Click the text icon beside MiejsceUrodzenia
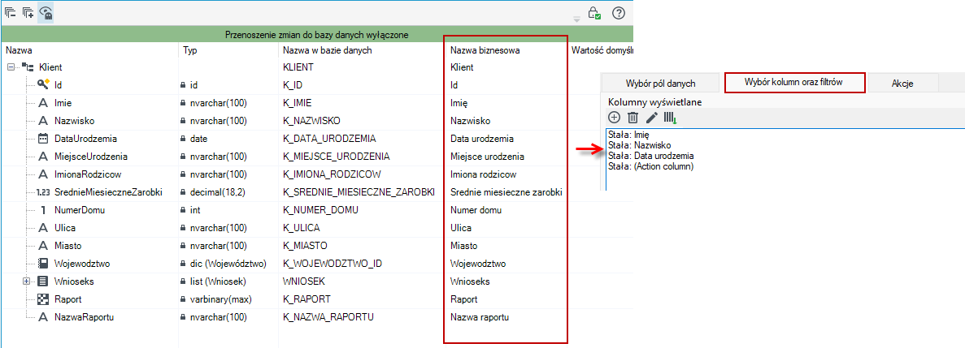This screenshot has height=348, width=965. click(x=43, y=157)
